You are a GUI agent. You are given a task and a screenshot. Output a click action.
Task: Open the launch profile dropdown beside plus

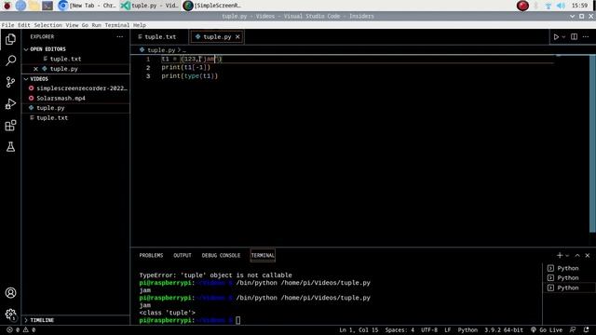click(x=567, y=256)
